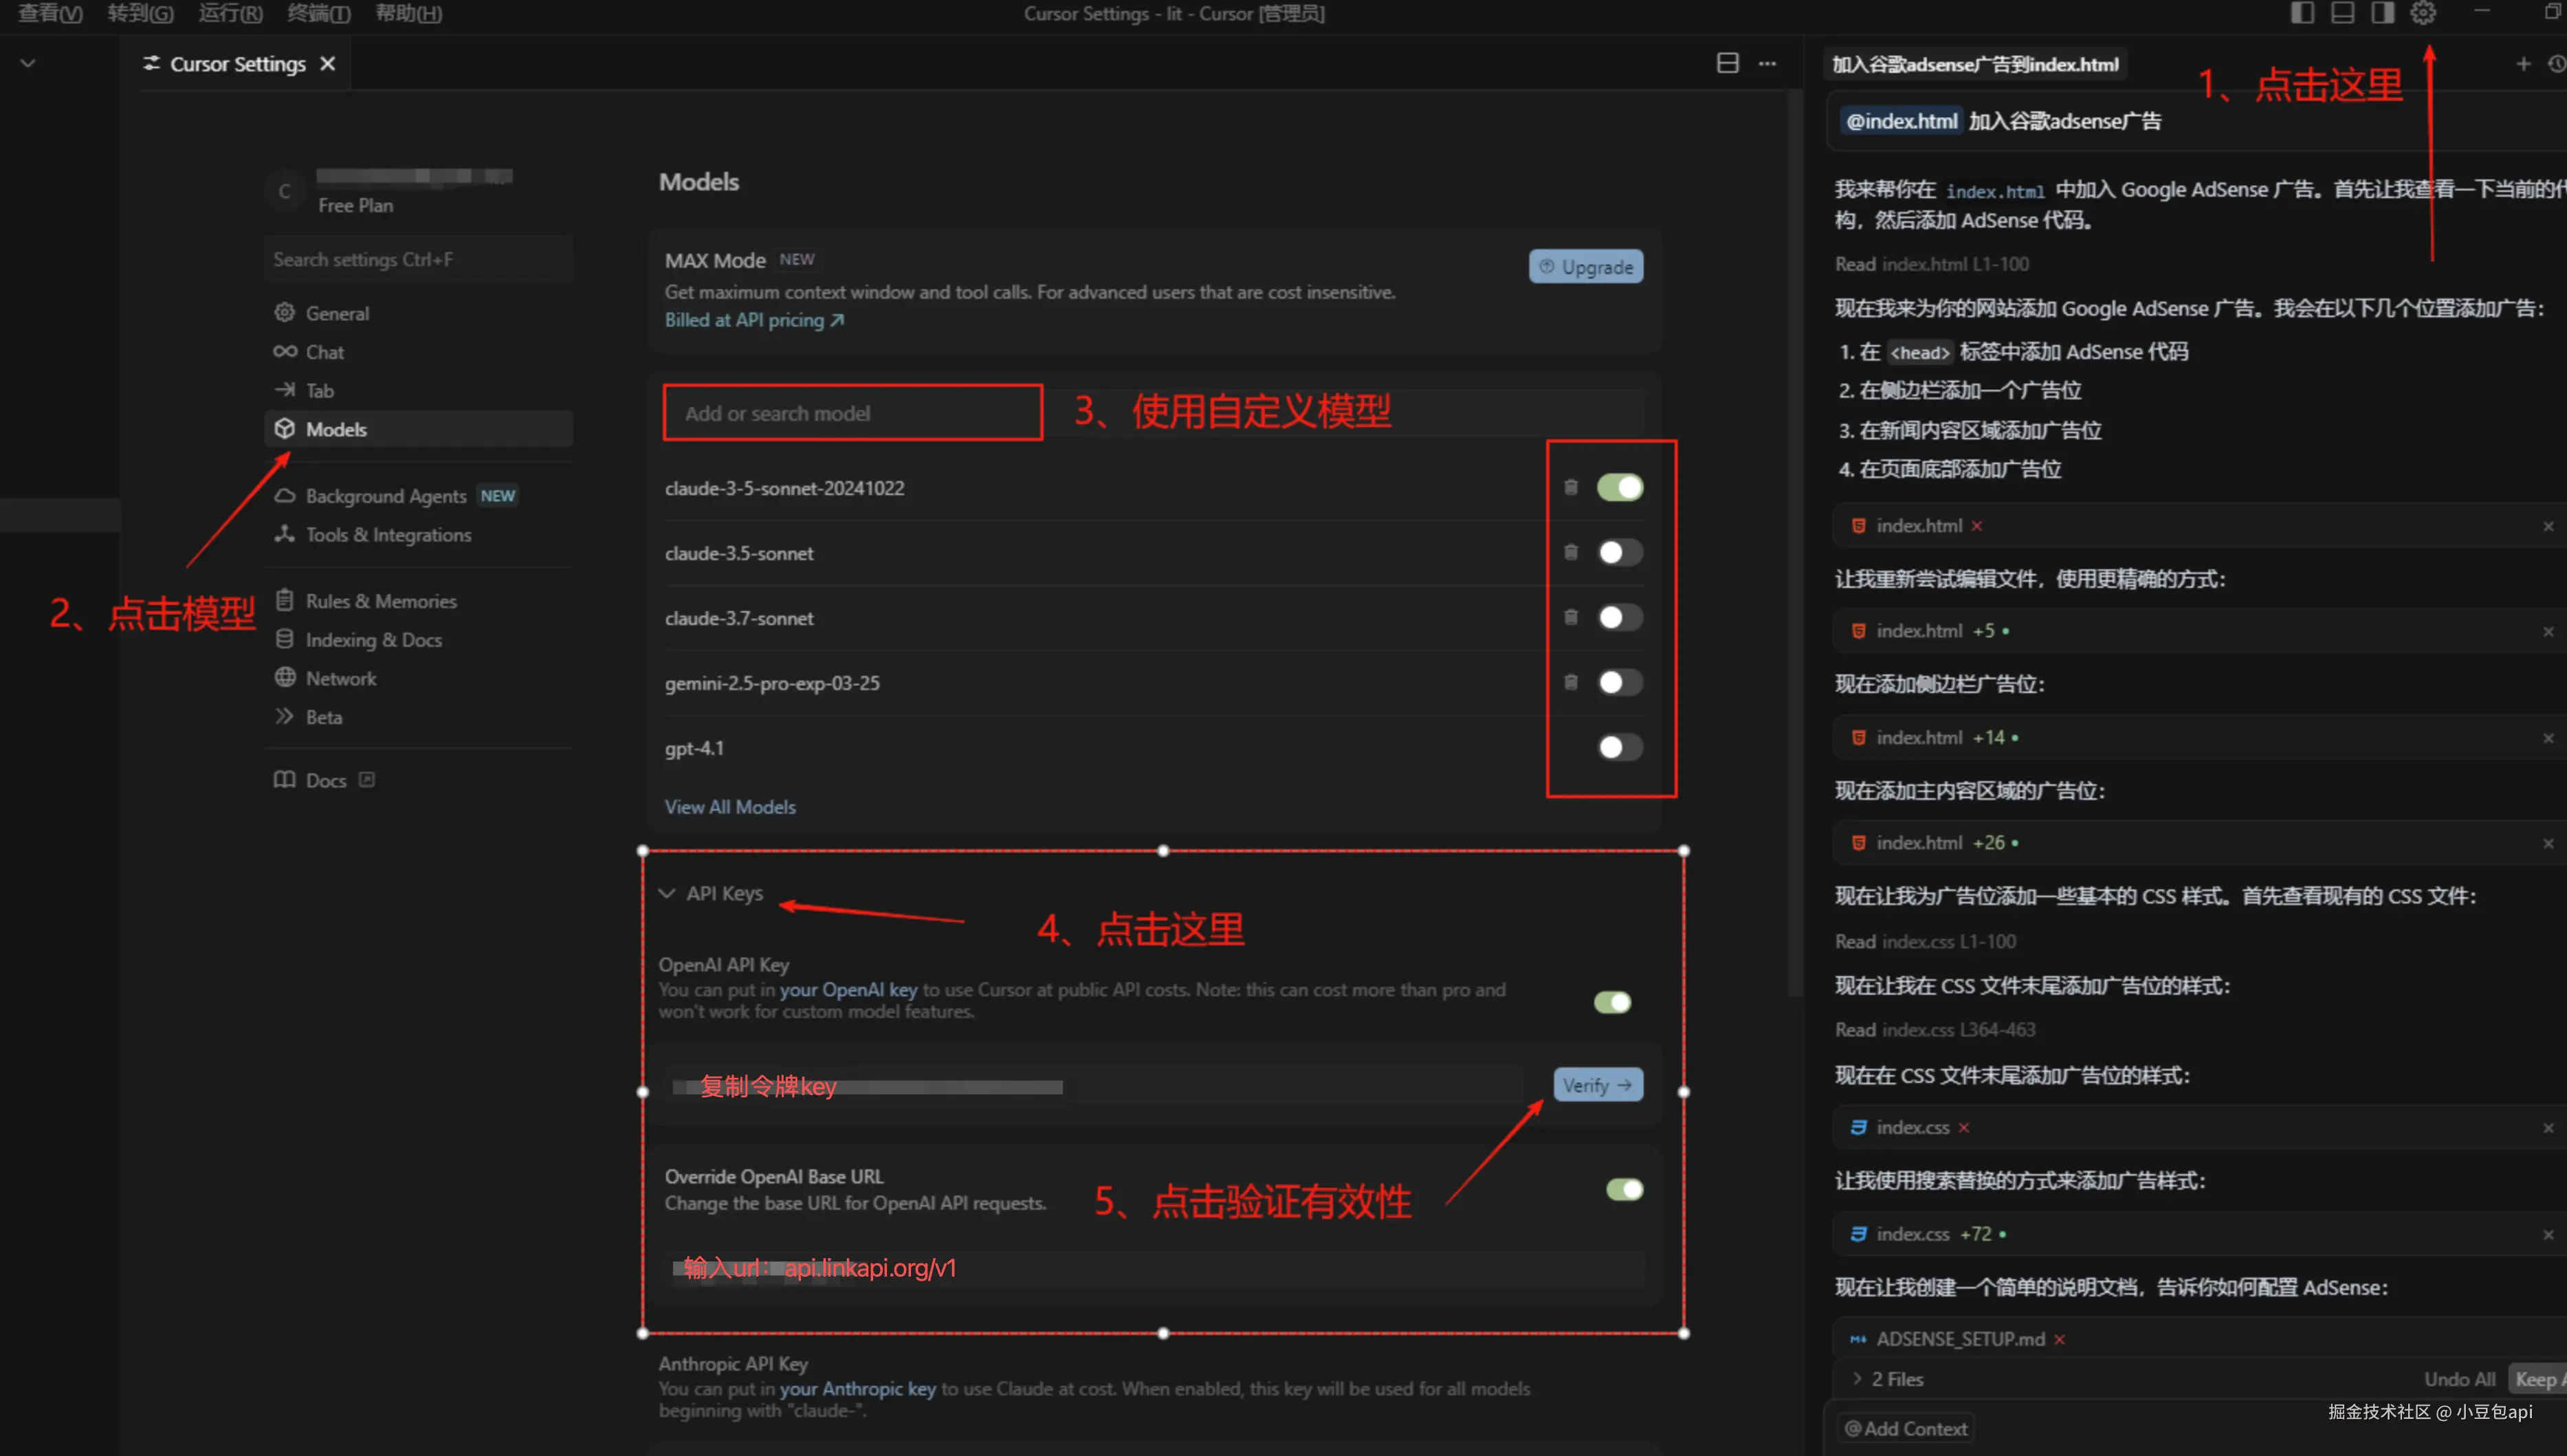Focus the Add or search model field
The height and width of the screenshot is (1456, 2567).
coord(852,413)
